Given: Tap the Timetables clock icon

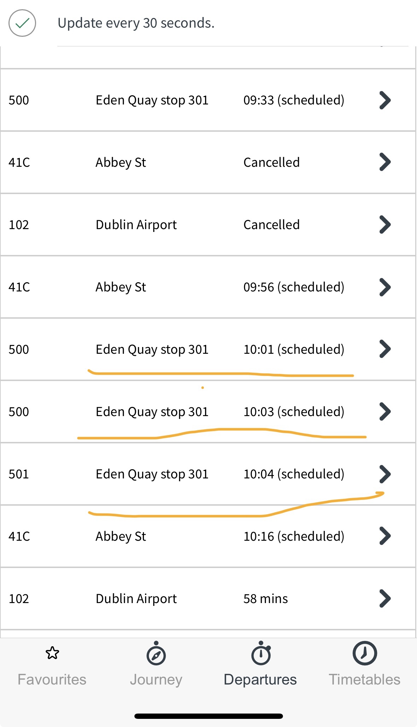Looking at the screenshot, I should pos(365,653).
